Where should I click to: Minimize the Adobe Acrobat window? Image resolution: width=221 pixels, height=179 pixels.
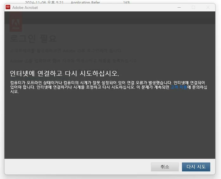pos(179,7)
